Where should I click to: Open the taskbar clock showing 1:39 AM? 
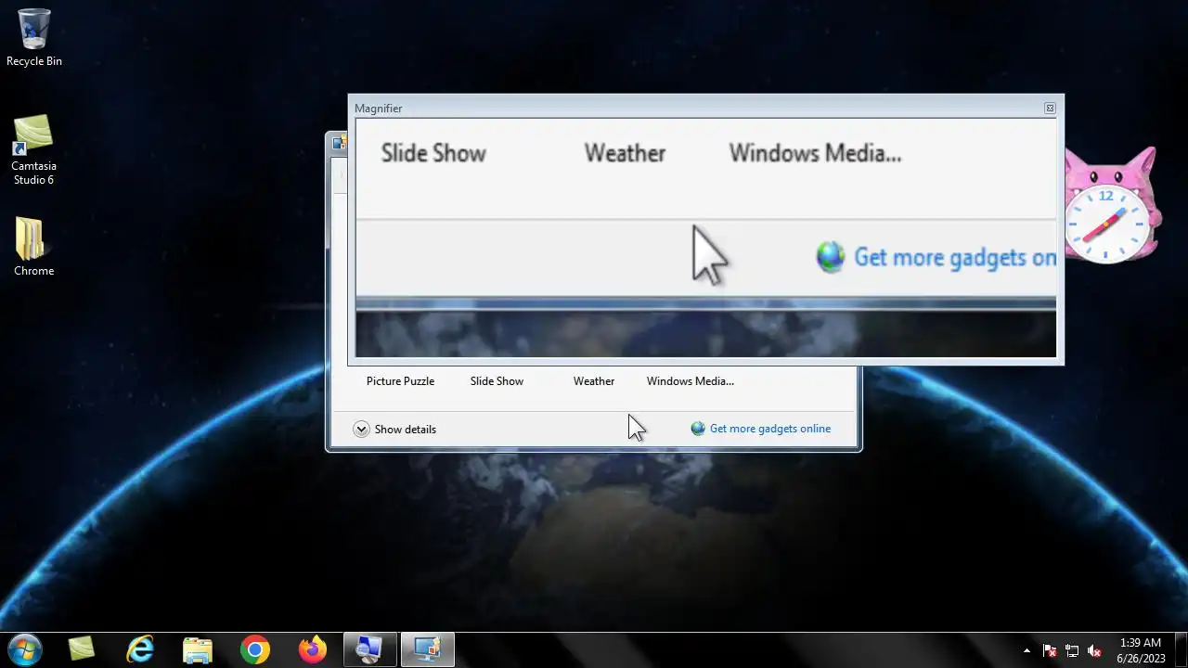(x=1141, y=650)
